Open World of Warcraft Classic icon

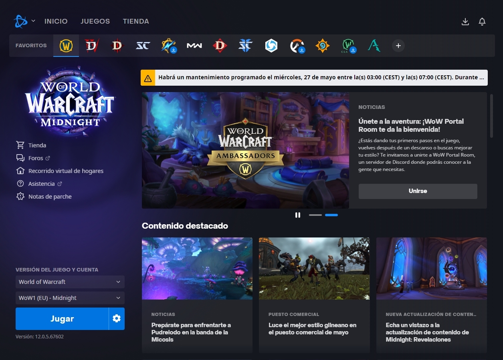click(x=348, y=46)
